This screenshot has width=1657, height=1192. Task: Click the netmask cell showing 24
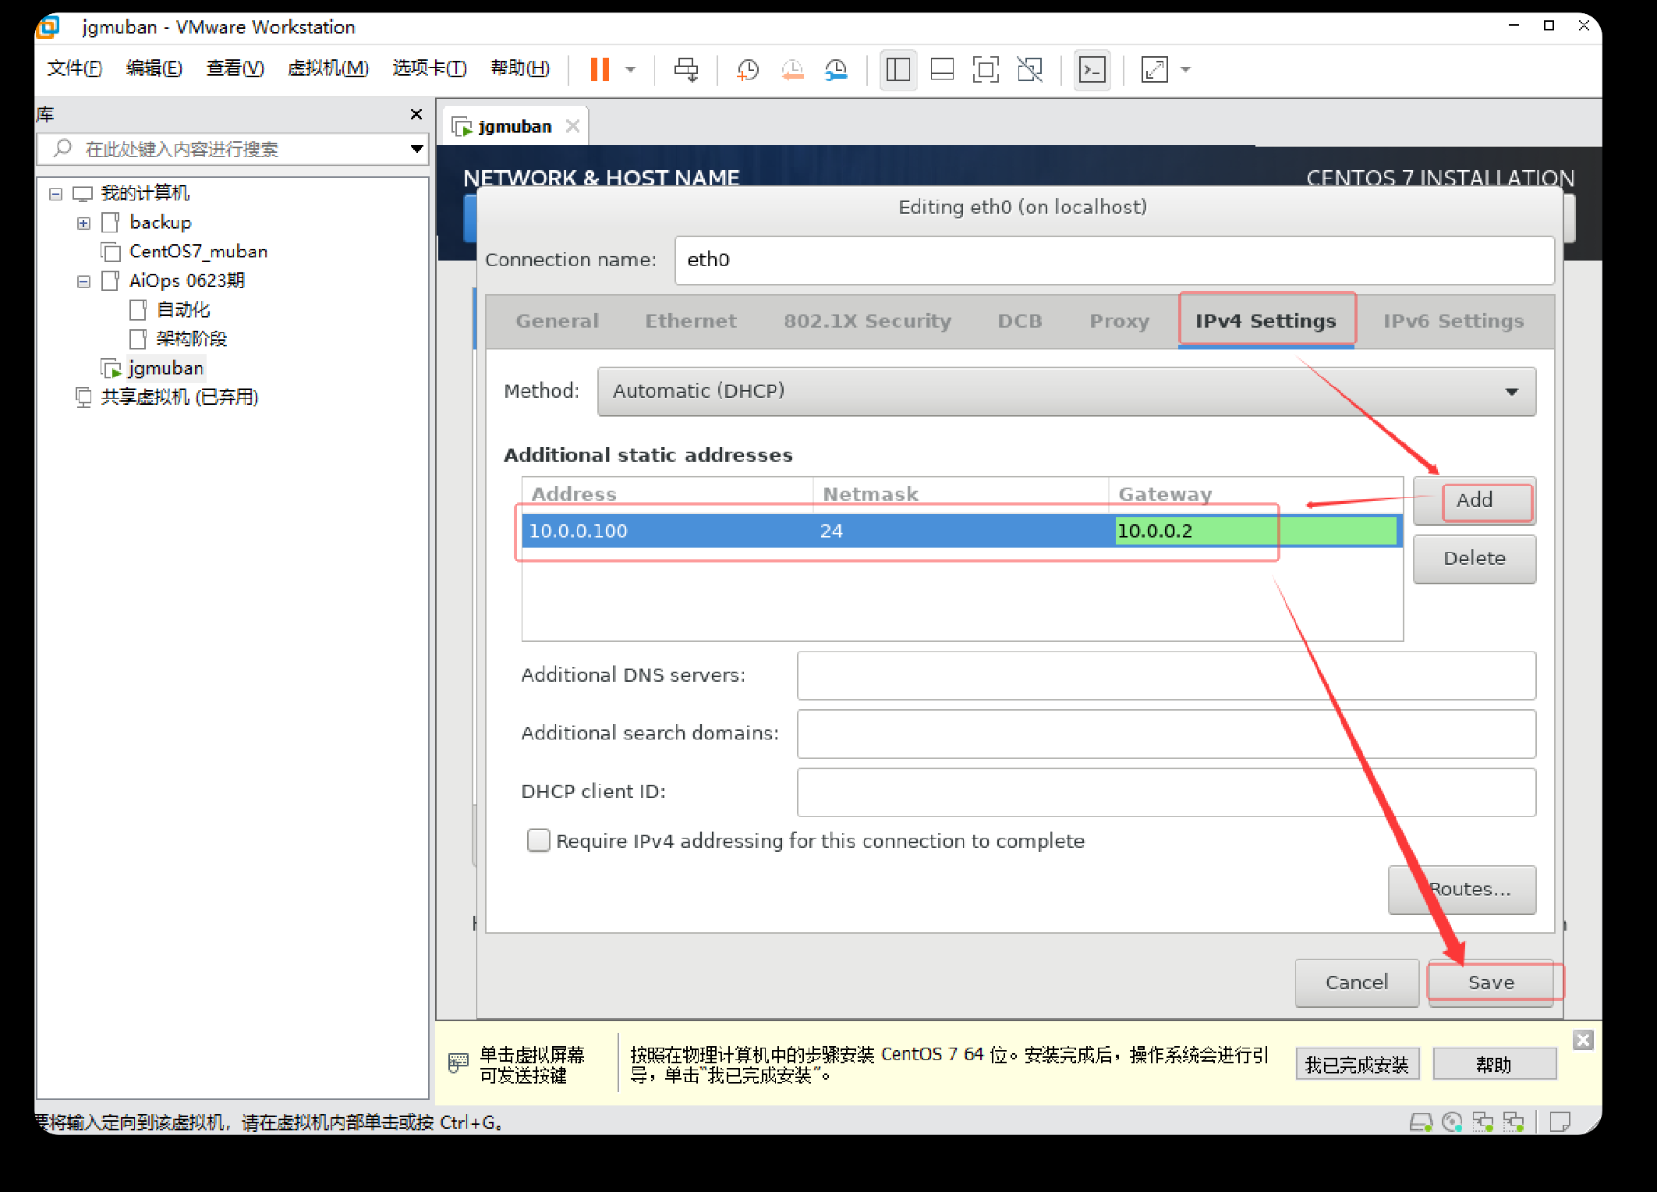[961, 531]
